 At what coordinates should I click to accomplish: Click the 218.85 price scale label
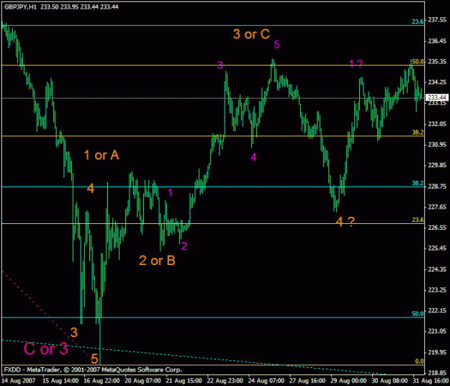click(x=437, y=373)
